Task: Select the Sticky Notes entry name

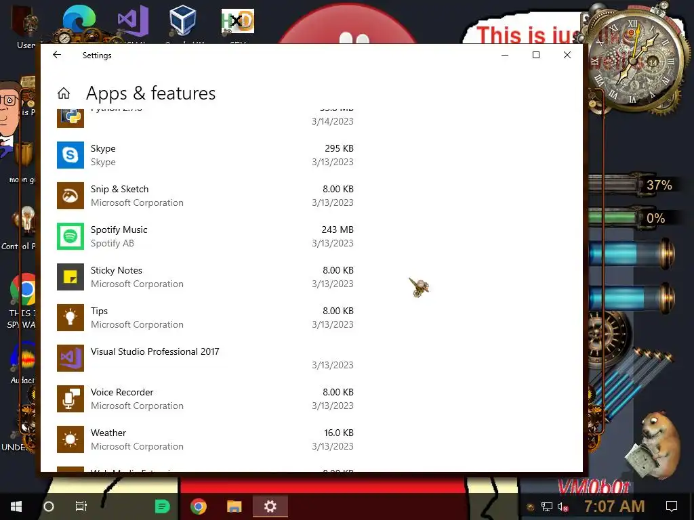Action: coord(117,271)
